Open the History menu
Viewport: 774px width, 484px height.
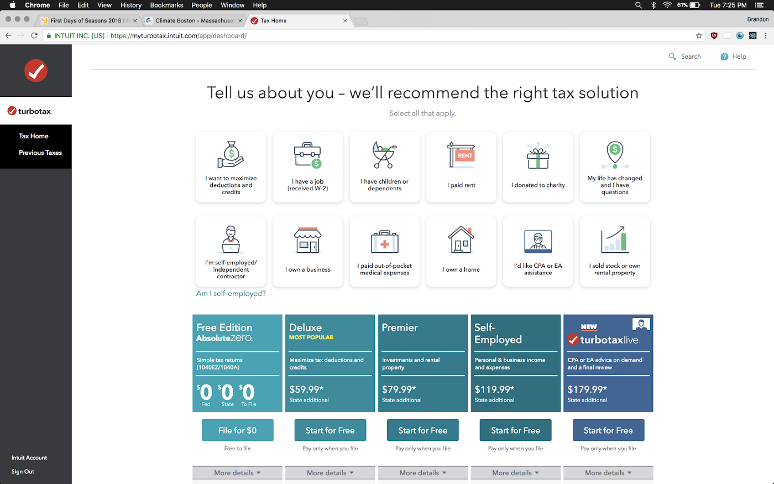tap(131, 5)
